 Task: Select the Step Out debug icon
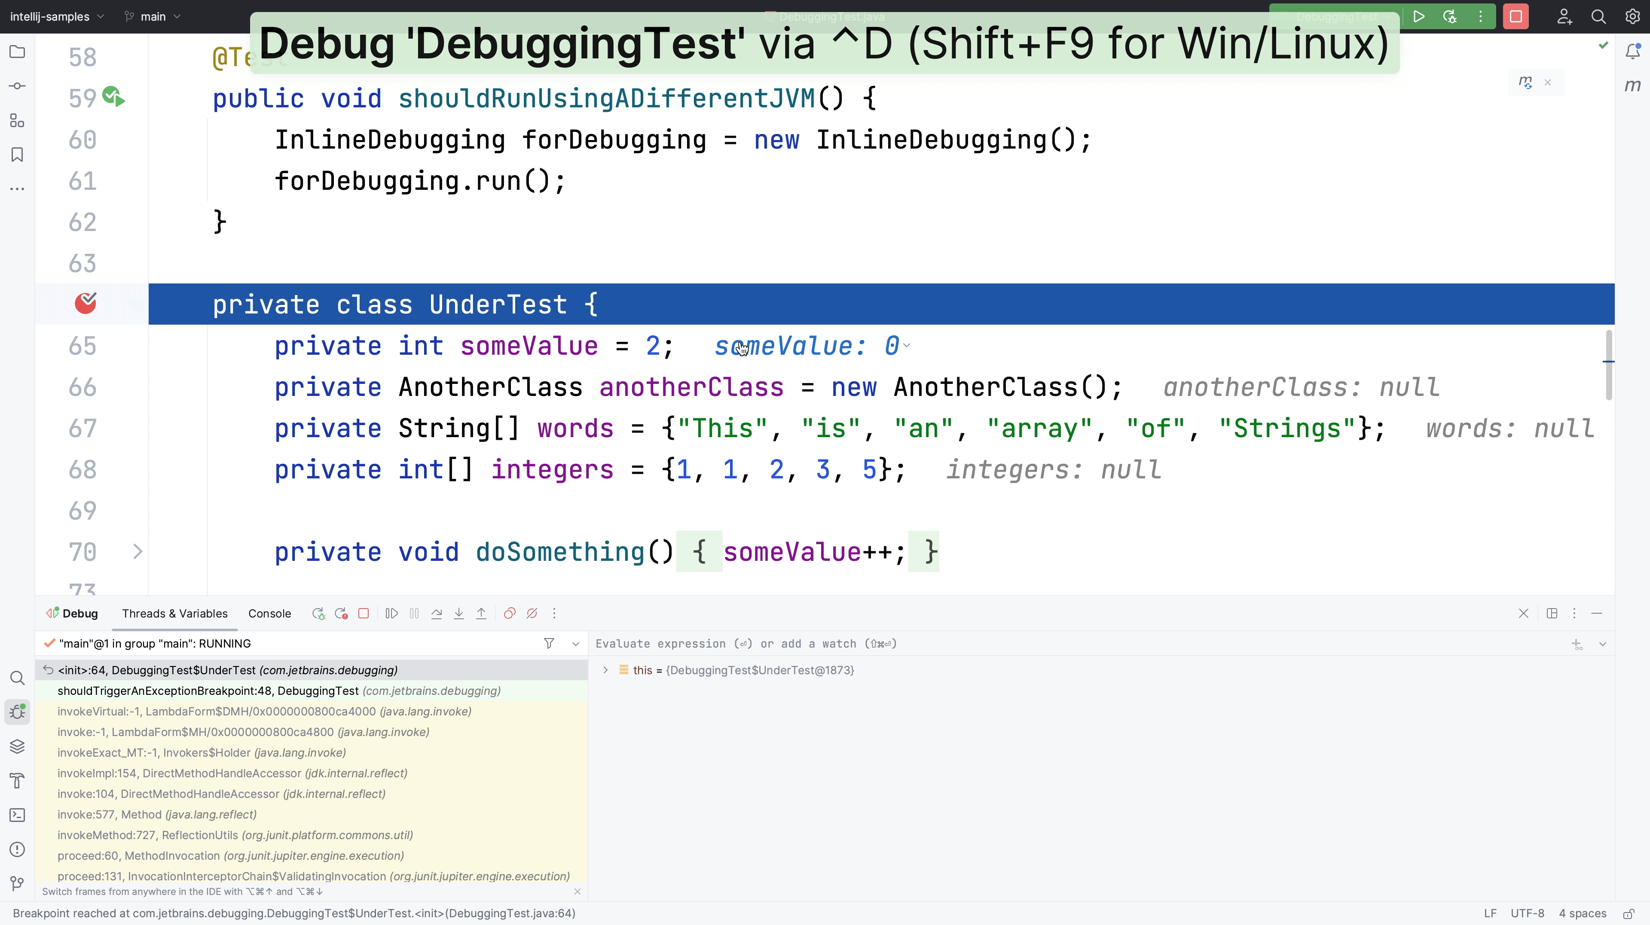click(481, 613)
